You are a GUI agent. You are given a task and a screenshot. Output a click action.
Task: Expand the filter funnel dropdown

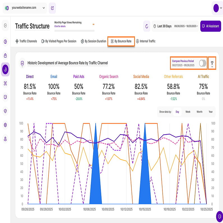click(x=212, y=64)
